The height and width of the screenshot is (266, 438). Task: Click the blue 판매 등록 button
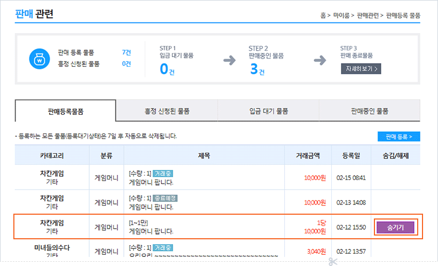[398, 137]
